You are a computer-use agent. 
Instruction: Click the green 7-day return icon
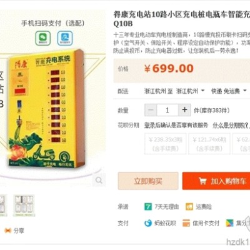pyautogui.click(x=148, y=207)
